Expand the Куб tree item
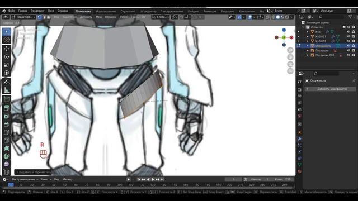The image size is (358, 201). coord(308,32)
